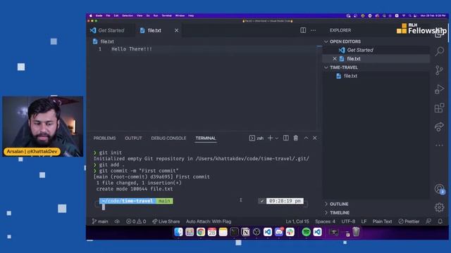Switch to the Problems tab
Screen dimensions: 451x253
[x=104, y=138]
